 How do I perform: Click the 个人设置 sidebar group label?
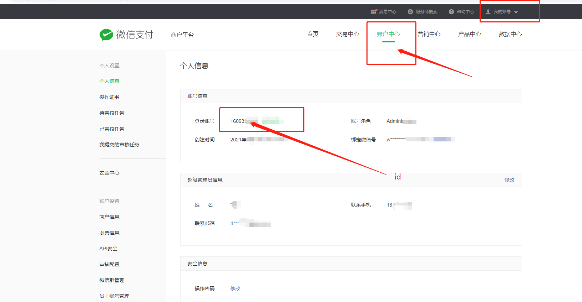109,66
